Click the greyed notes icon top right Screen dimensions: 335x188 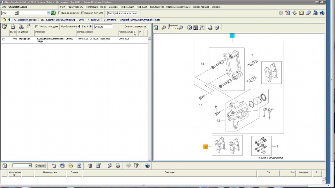coord(281,13)
